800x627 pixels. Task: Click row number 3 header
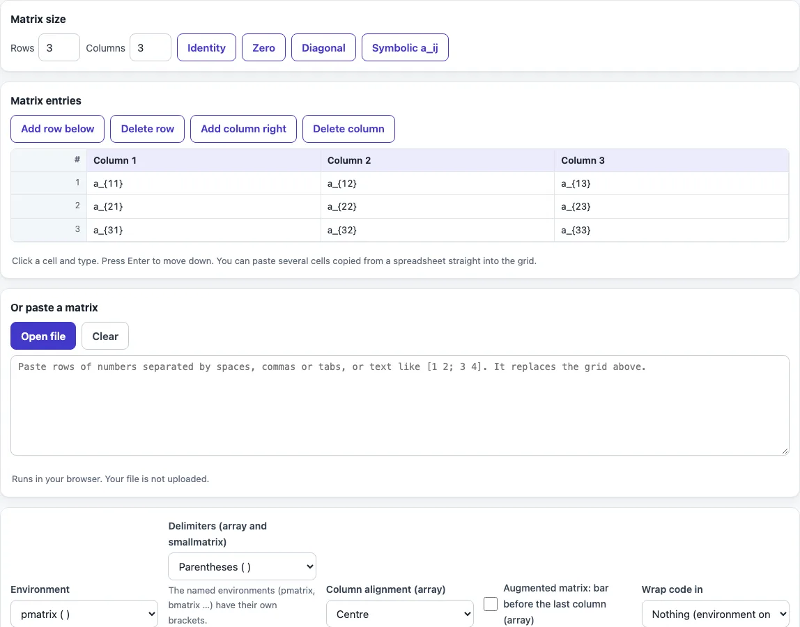(x=49, y=230)
